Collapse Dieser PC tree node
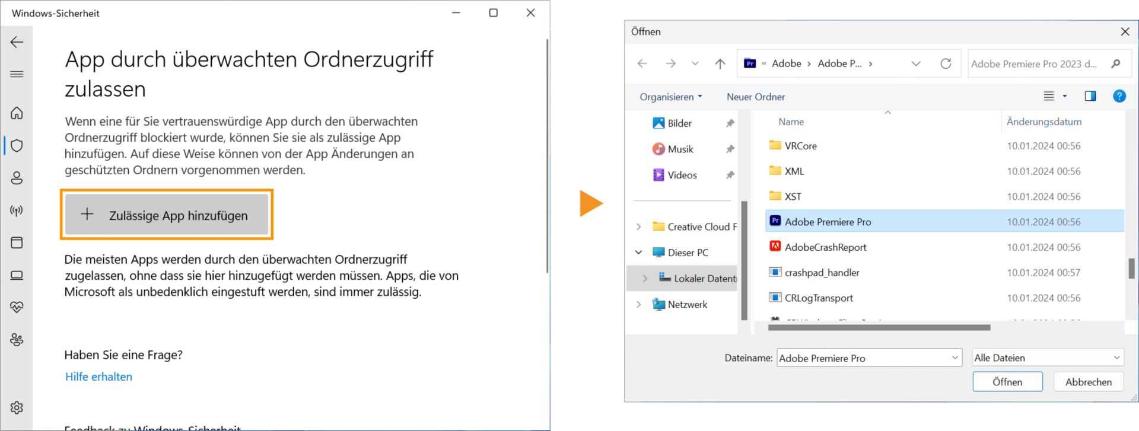The image size is (1139, 431). pyautogui.click(x=638, y=253)
